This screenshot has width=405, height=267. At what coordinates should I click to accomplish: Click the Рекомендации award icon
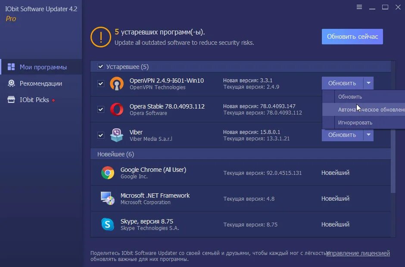point(11,84)
